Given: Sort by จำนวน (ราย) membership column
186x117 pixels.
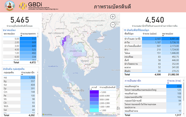Looking at the screenshot, I should coord(174,81).
